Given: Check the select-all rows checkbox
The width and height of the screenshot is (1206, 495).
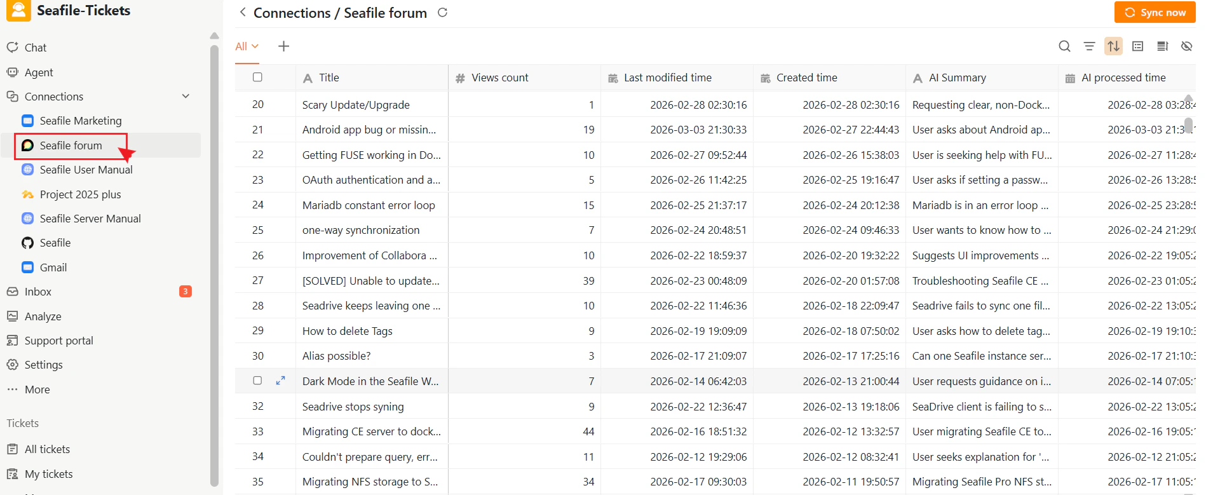Looking at the screenshot, I should (257, 77).
